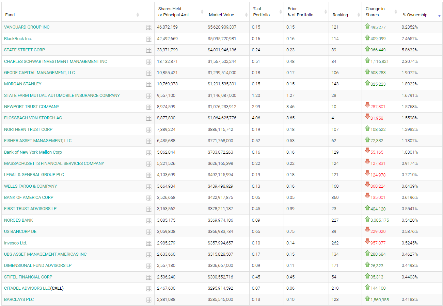Screen dimensions: 443x306
Task: Open the grid icon in the Invesco Ltd. row
Action: pyautogui.click(x=149, y=243)
